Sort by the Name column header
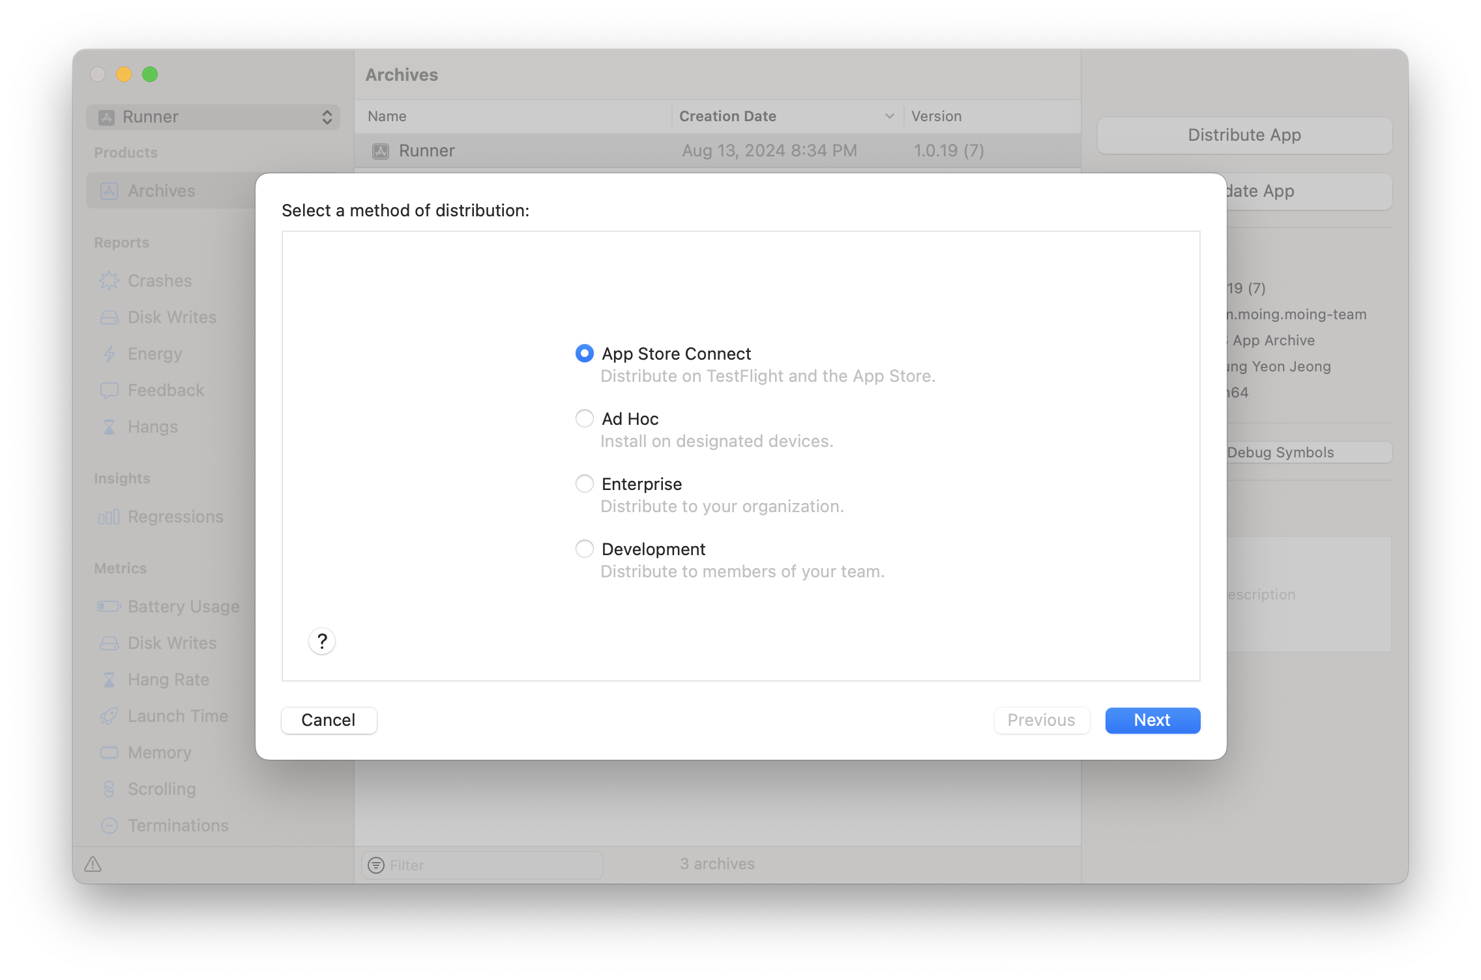1481x980 pixels. click(514, 116)
